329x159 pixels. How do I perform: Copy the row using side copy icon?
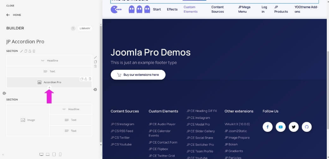(x=95, y=62)
